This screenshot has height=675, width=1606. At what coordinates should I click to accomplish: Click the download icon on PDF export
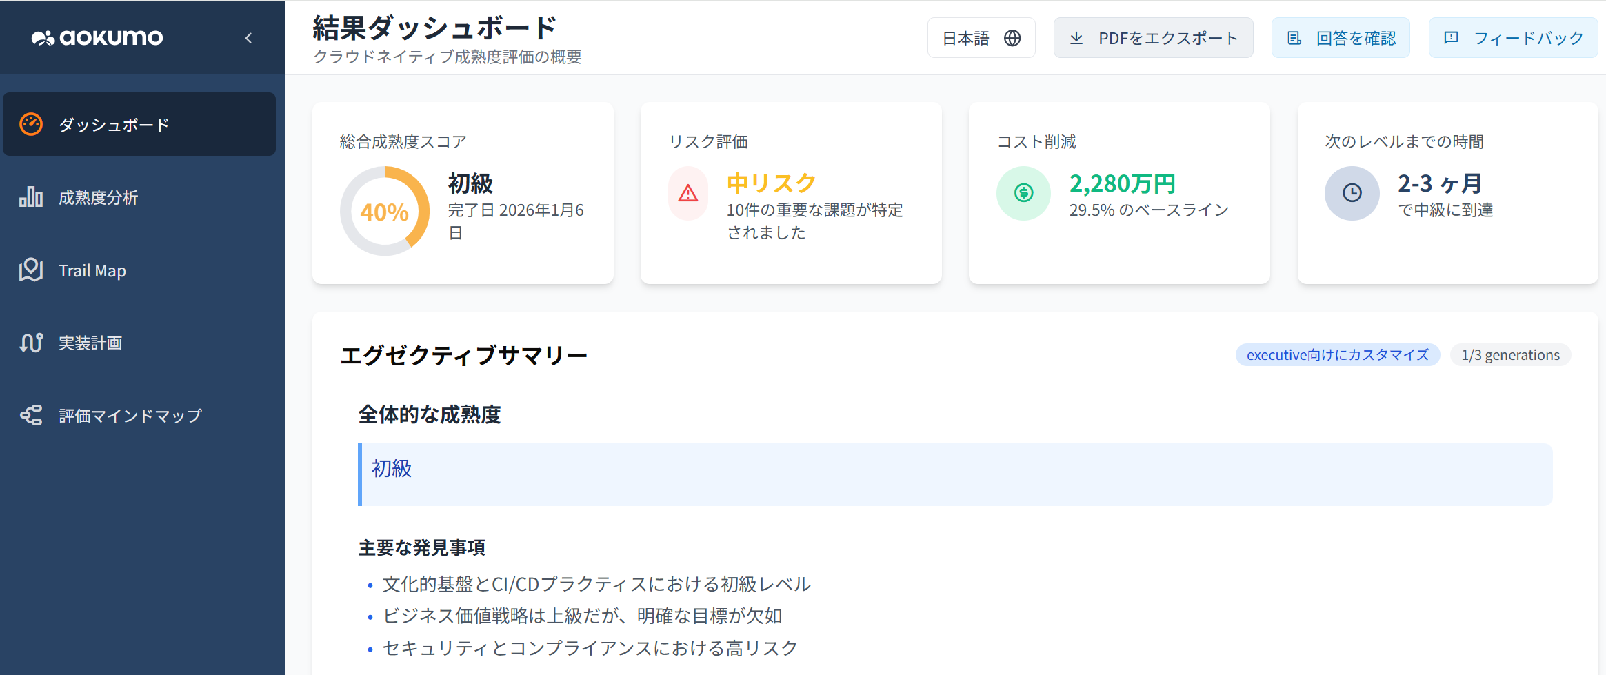1076,38
